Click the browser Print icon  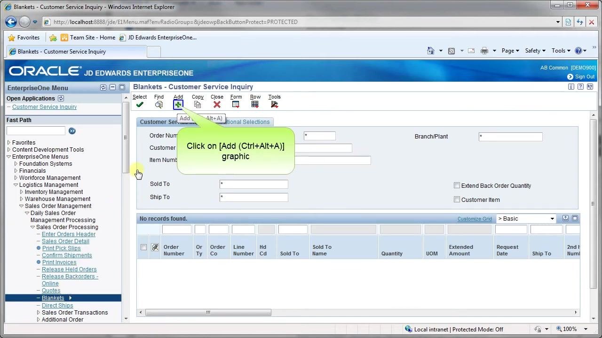[x=484, y=51]
